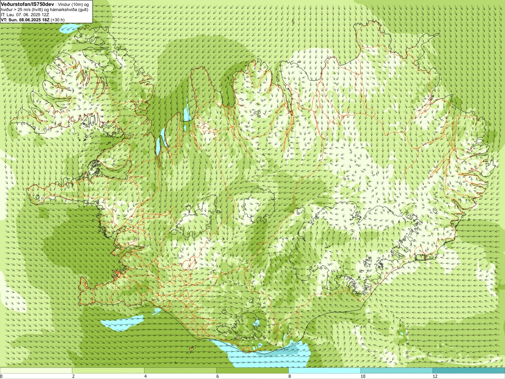Click the palest 0–2 legend color band

click(x=36, y=371)
